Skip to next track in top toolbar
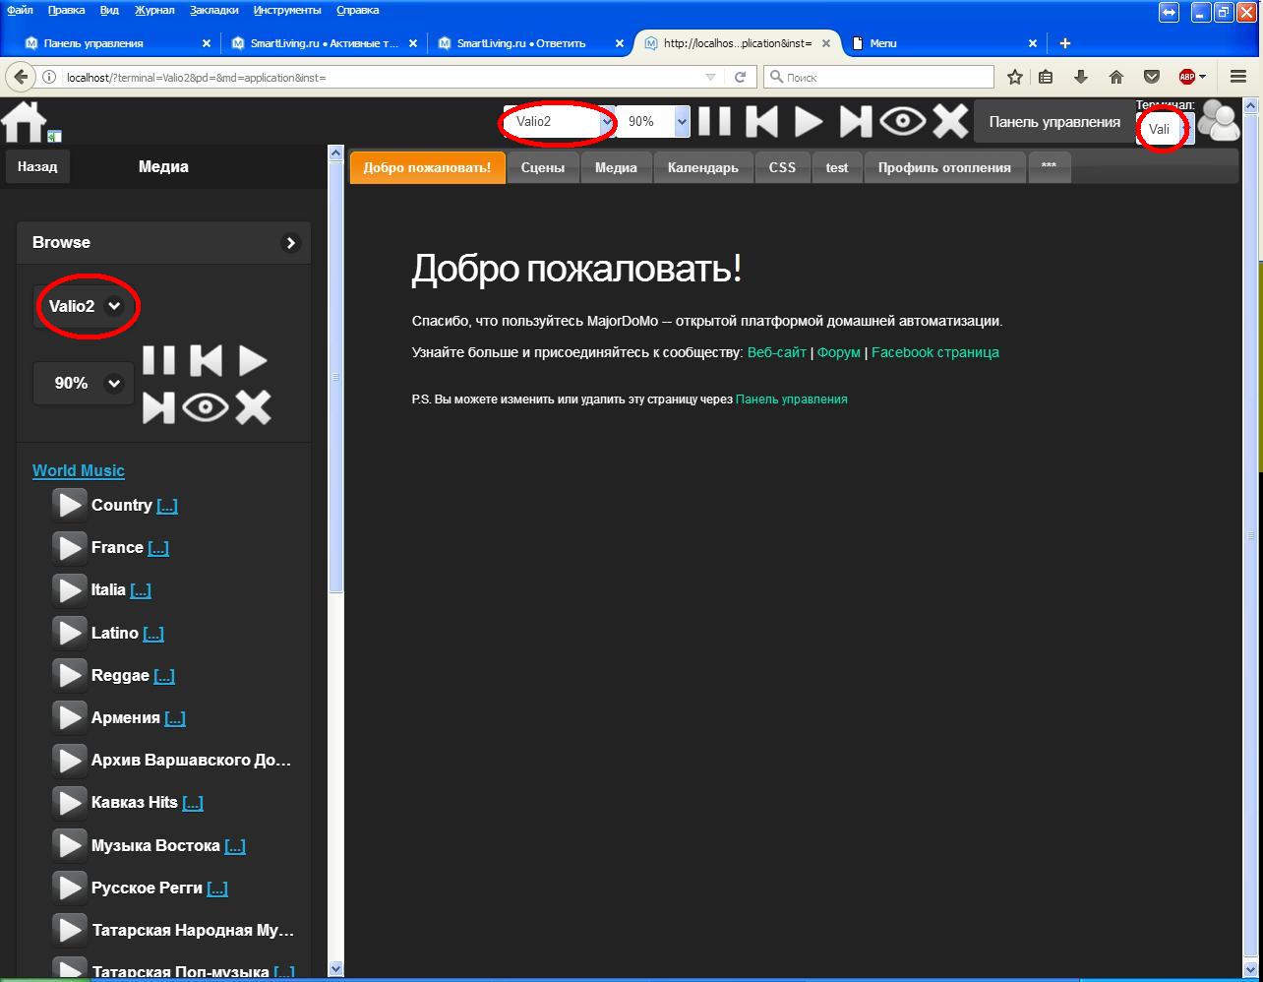Screen dimensions: 1263x982 855,122
